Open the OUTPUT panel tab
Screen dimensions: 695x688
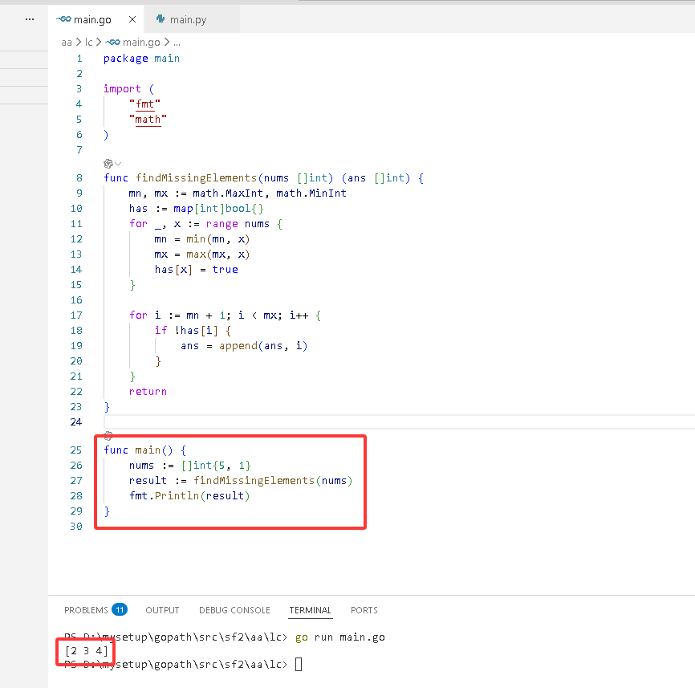(162, 610)
